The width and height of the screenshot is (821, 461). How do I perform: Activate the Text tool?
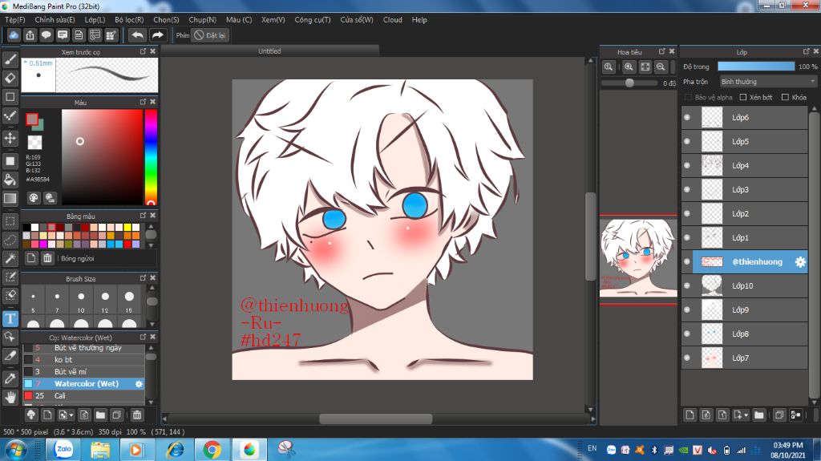10,318
